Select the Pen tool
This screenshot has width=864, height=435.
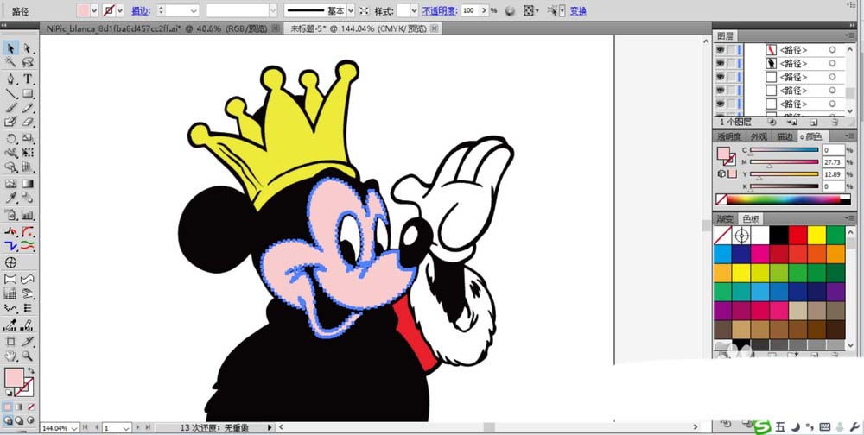(x=10, y=79)
